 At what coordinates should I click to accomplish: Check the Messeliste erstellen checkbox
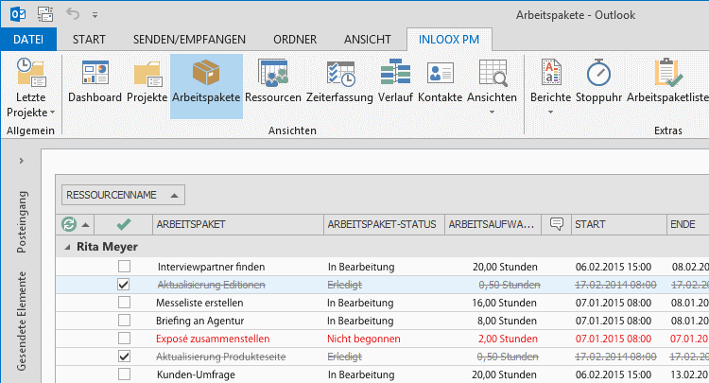(x=124, y=302)
